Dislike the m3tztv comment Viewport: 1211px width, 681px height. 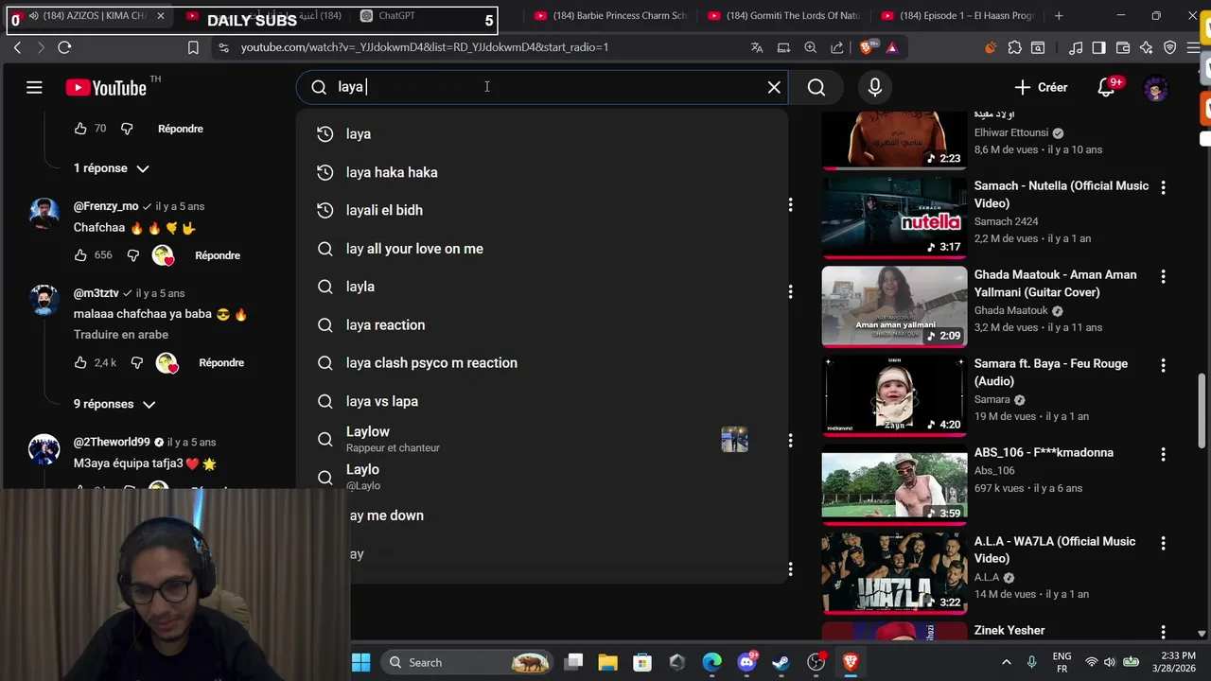[136, 363]
